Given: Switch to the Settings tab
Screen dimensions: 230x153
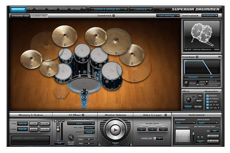Looking at the screenshot, I should pos(75,9).
